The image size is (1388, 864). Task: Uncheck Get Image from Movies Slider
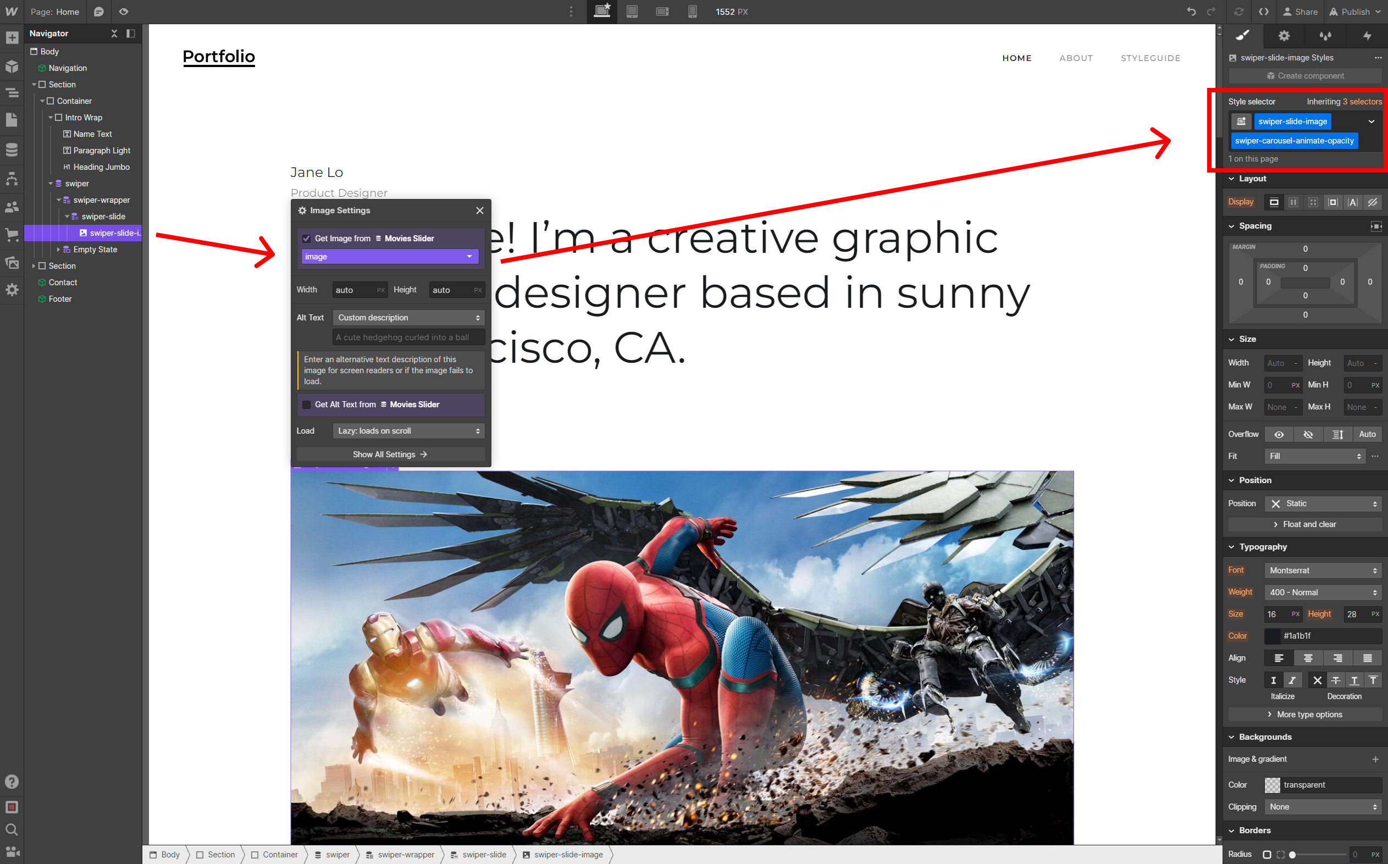(x=306, y=239)
